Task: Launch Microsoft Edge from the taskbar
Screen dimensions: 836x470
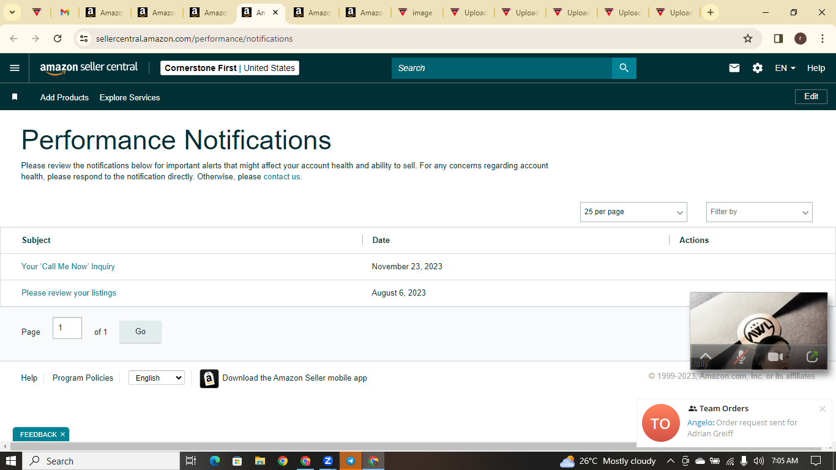Action: [214, 461]
